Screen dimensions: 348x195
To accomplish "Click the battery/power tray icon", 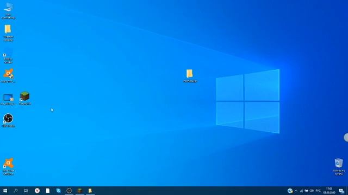I will click(x=306, y=191).
